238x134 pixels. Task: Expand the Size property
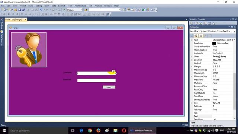pos(192,103)
